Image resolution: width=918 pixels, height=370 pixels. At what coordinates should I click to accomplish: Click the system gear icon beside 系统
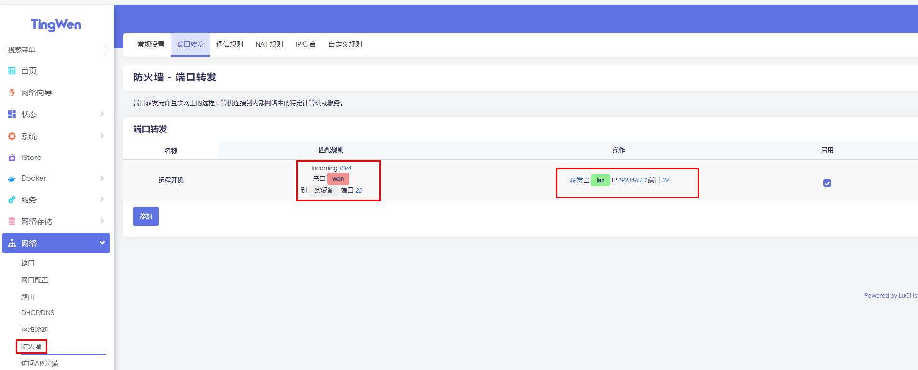click(x=12, y=136)
